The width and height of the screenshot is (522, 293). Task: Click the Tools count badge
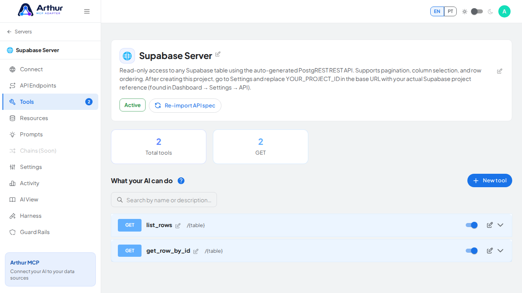(x=89, y=102)
